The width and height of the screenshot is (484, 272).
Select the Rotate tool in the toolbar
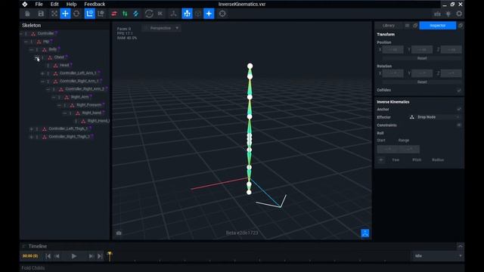(76, 14)
